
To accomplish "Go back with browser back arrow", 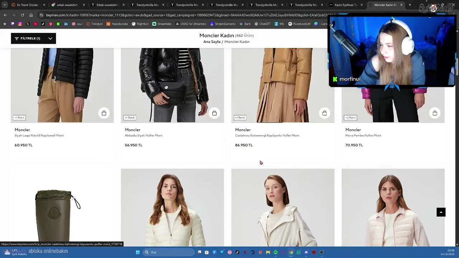I will [x=5, y=15].
